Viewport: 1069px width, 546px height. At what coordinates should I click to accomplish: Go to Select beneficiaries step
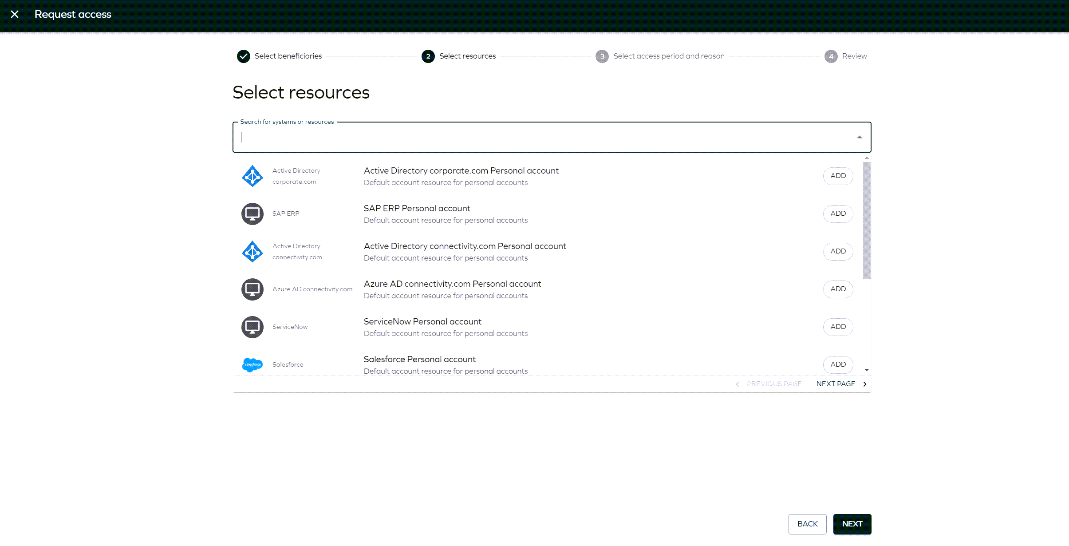tap(288, 56)
